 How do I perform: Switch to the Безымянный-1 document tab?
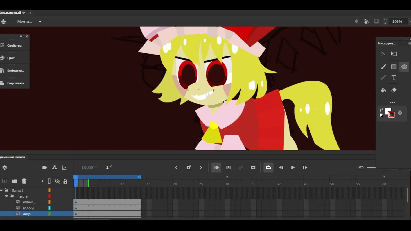[x=13, y=13]
